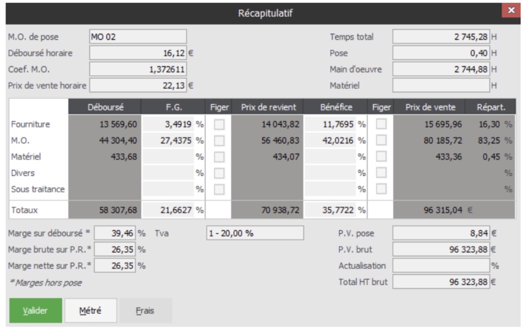Select total déboursé value 58 307,68
Viewport: 527px width, 332px height.
click(118, 210)
